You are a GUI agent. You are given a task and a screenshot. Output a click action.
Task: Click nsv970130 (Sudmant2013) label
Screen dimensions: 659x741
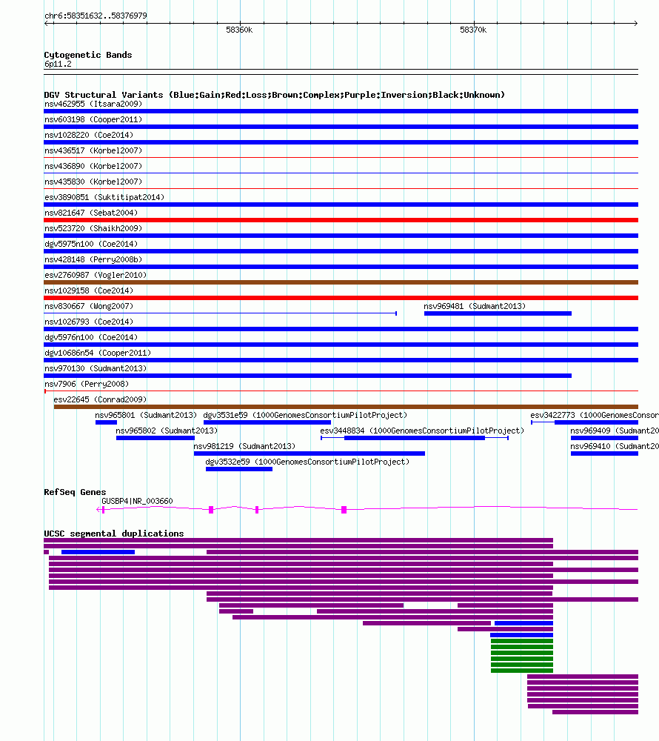click(96, 368)
